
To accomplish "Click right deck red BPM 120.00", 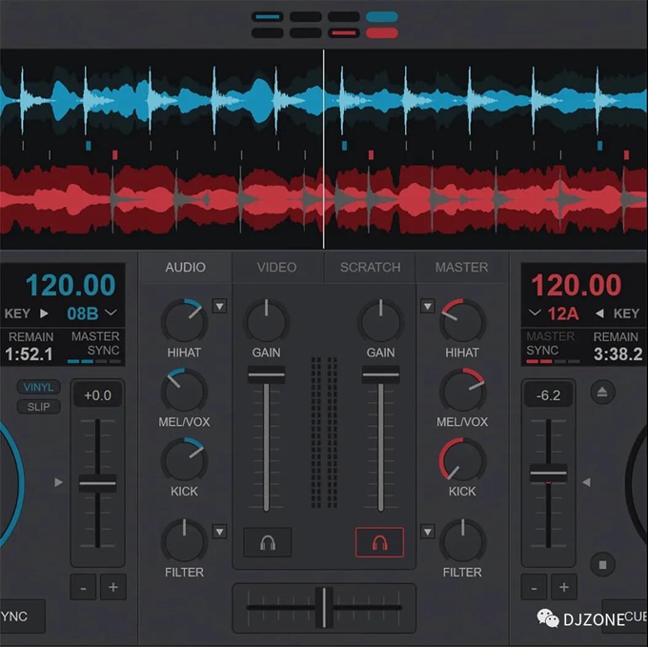I will [x=577, y=285].
